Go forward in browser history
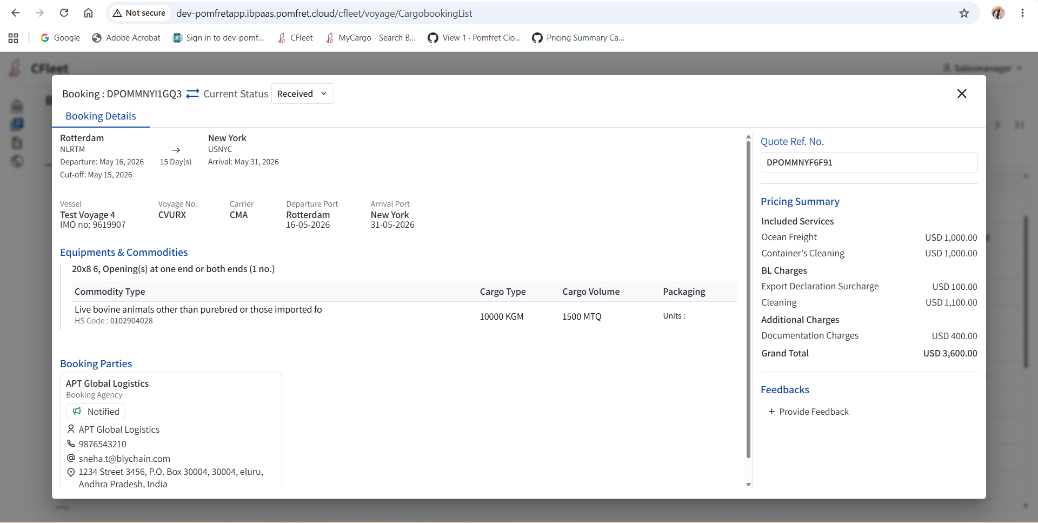The height and width of the screenshot is (523, 1038). [x=39, y=13]
